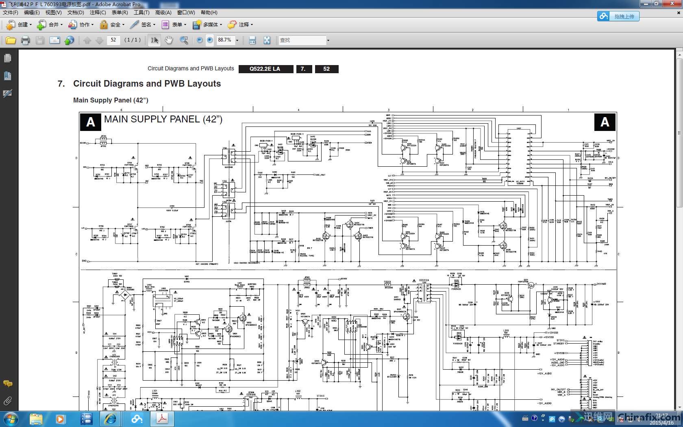Open the Bookmarks panel in left sidebar

[7, 76]
